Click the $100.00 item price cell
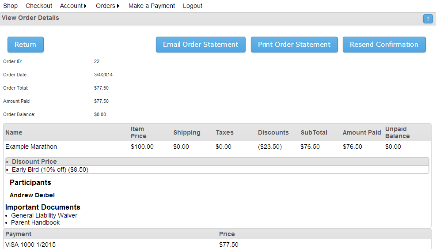 pyautogui.click(x=142, y=147)
